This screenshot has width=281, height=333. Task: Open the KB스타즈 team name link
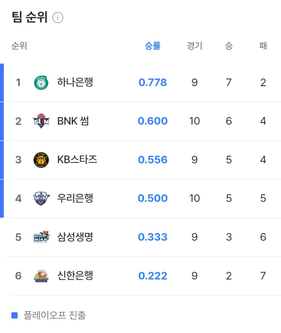coord(77,160)
